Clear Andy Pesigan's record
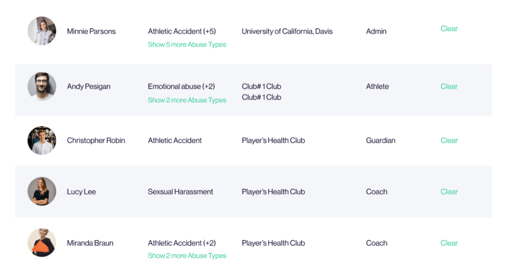The width and height of the screenshot is (506, 273). (x=449, y=86)
